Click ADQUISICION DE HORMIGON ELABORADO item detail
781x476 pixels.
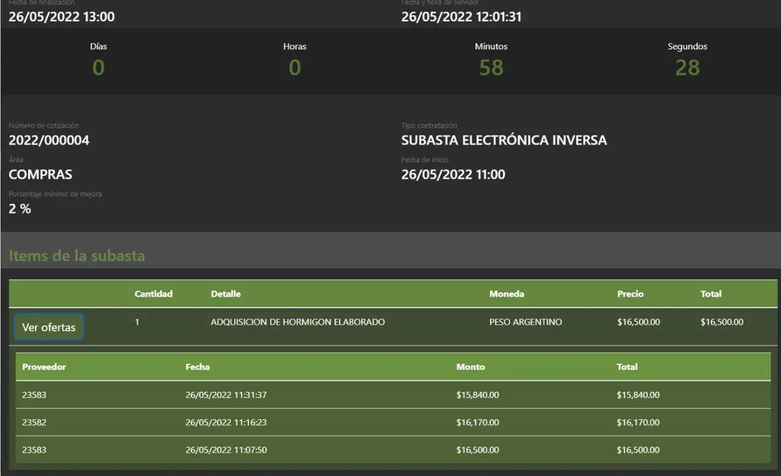(298, 322)
